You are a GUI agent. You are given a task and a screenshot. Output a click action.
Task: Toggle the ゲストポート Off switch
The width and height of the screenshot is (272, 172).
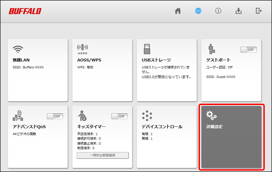point(248,50)
